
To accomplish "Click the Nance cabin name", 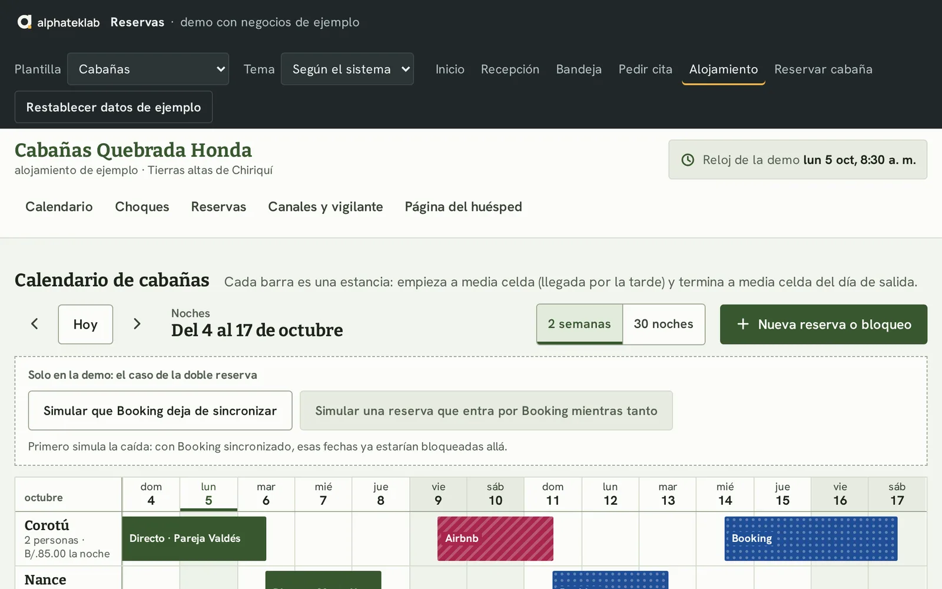I will (45, 580).
